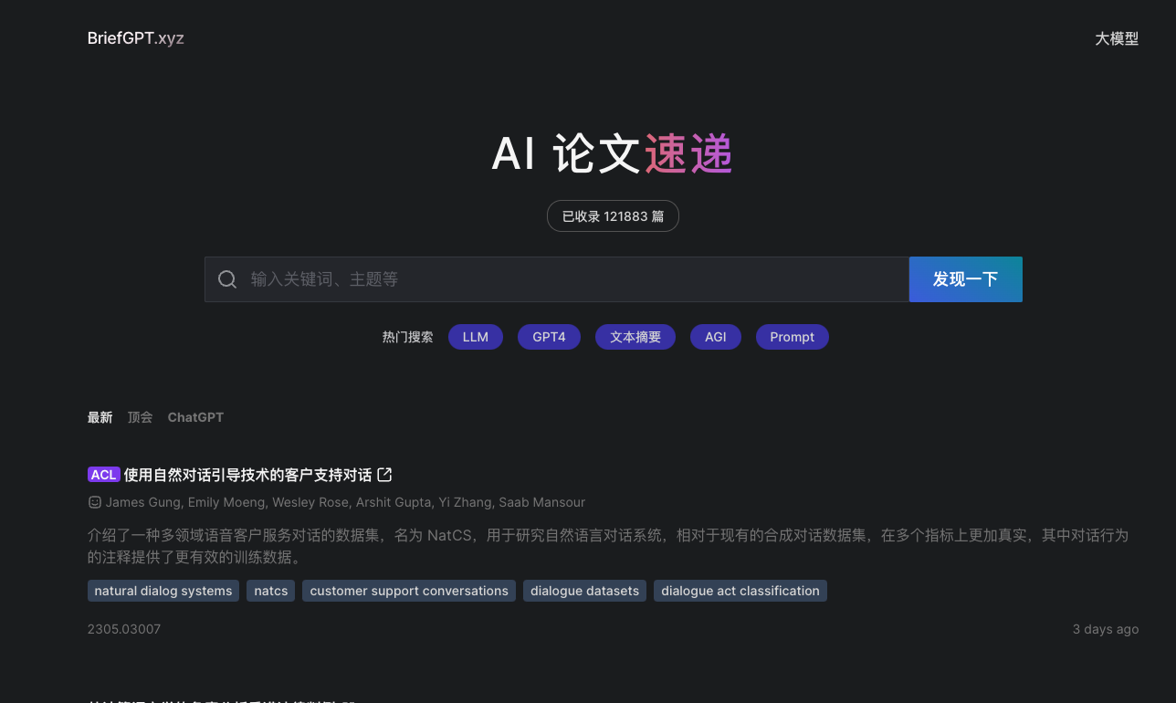Viewport: 1176px width, 703px height.
Task: Open external link icon beside ACL paper title
Action: (384, 475)
